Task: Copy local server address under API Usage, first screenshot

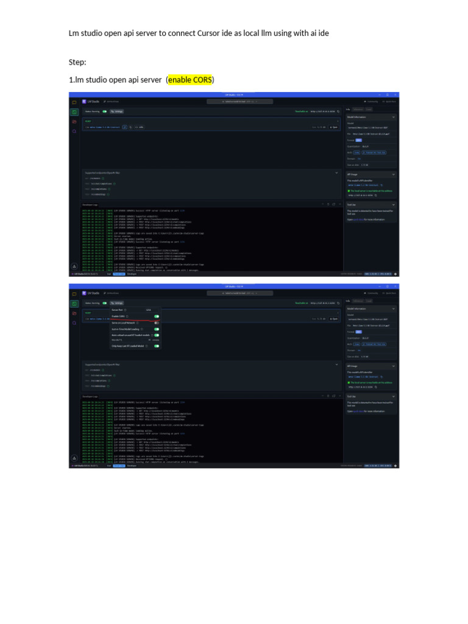Action: 375,196
